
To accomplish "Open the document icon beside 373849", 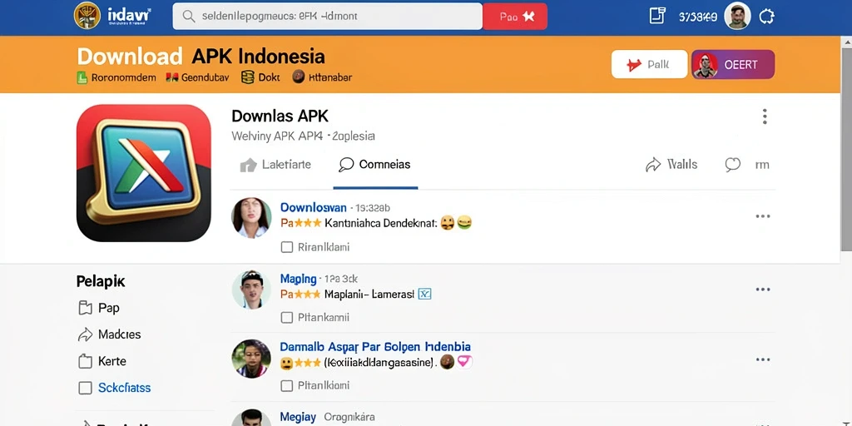I will (x=657, y=16).
